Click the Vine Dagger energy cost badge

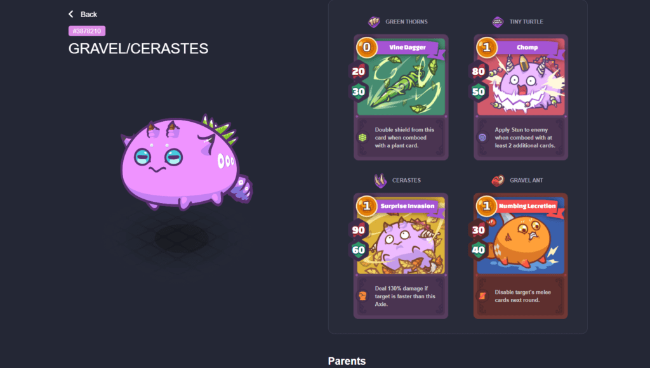[x=366, y=47]
